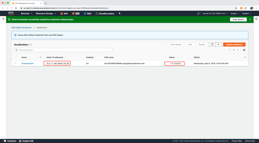Click View details in the success banner
Screen dimensions: 259x143
tap(238, 20)
